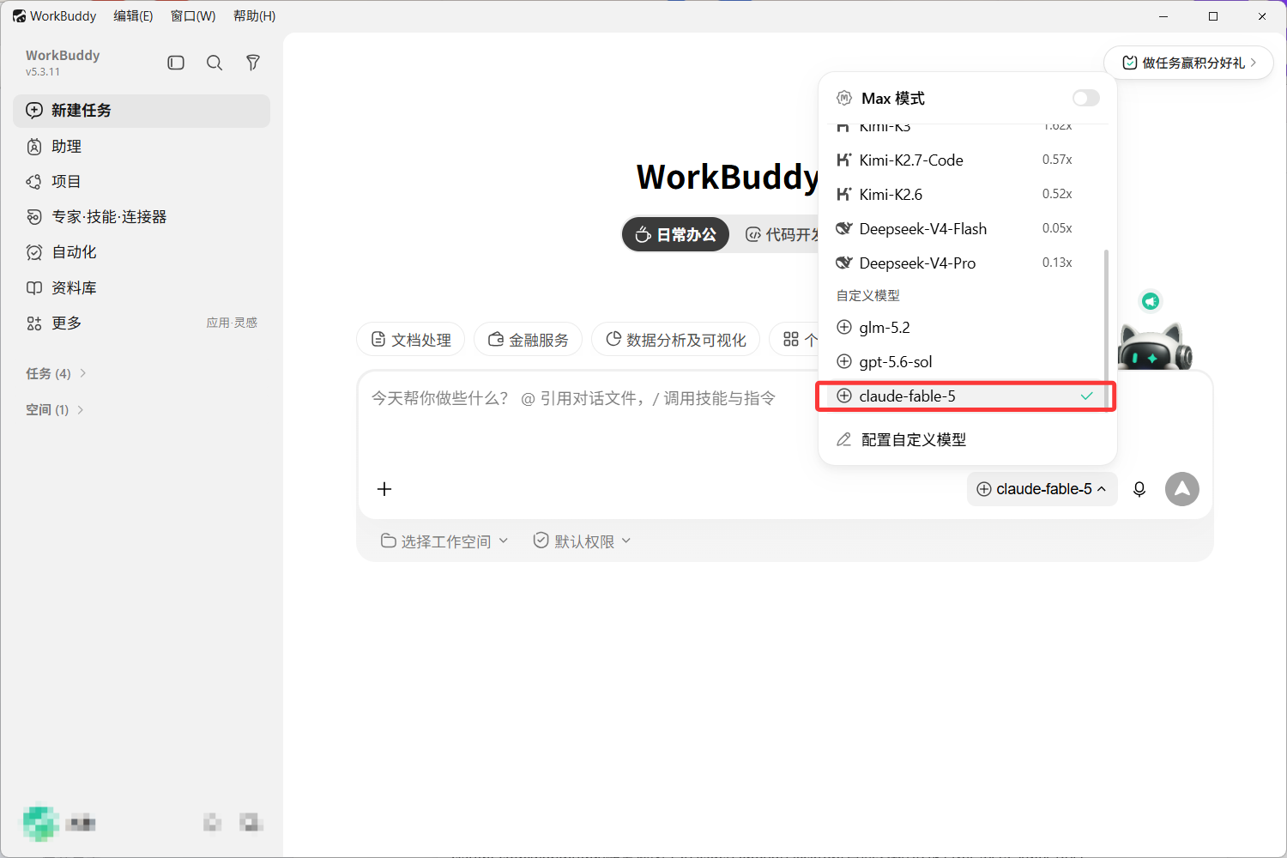Open the 编辑(E) menu
Screen dimensions: 1287x858
[133, 16]
